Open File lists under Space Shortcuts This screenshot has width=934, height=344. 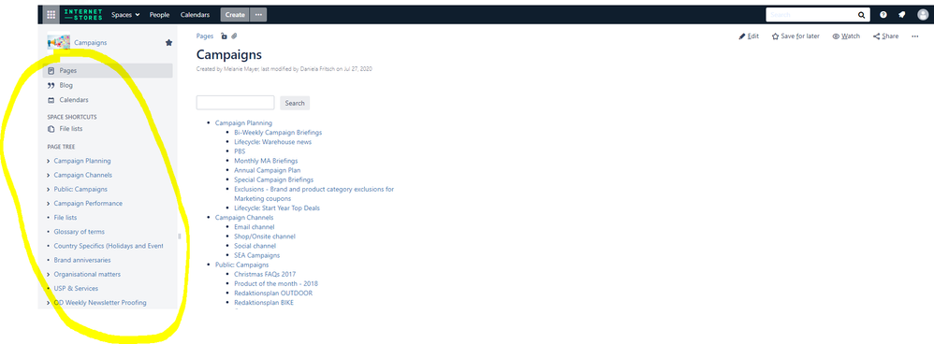(71, 129)
